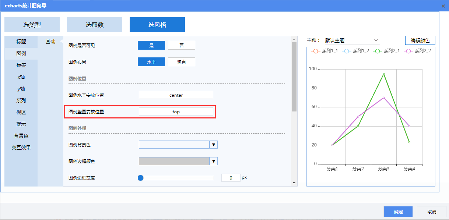This screenshot has height=220, width=449.
Task: Click the 确定 button
Action: pyautogui.click(x=398, y=212)
